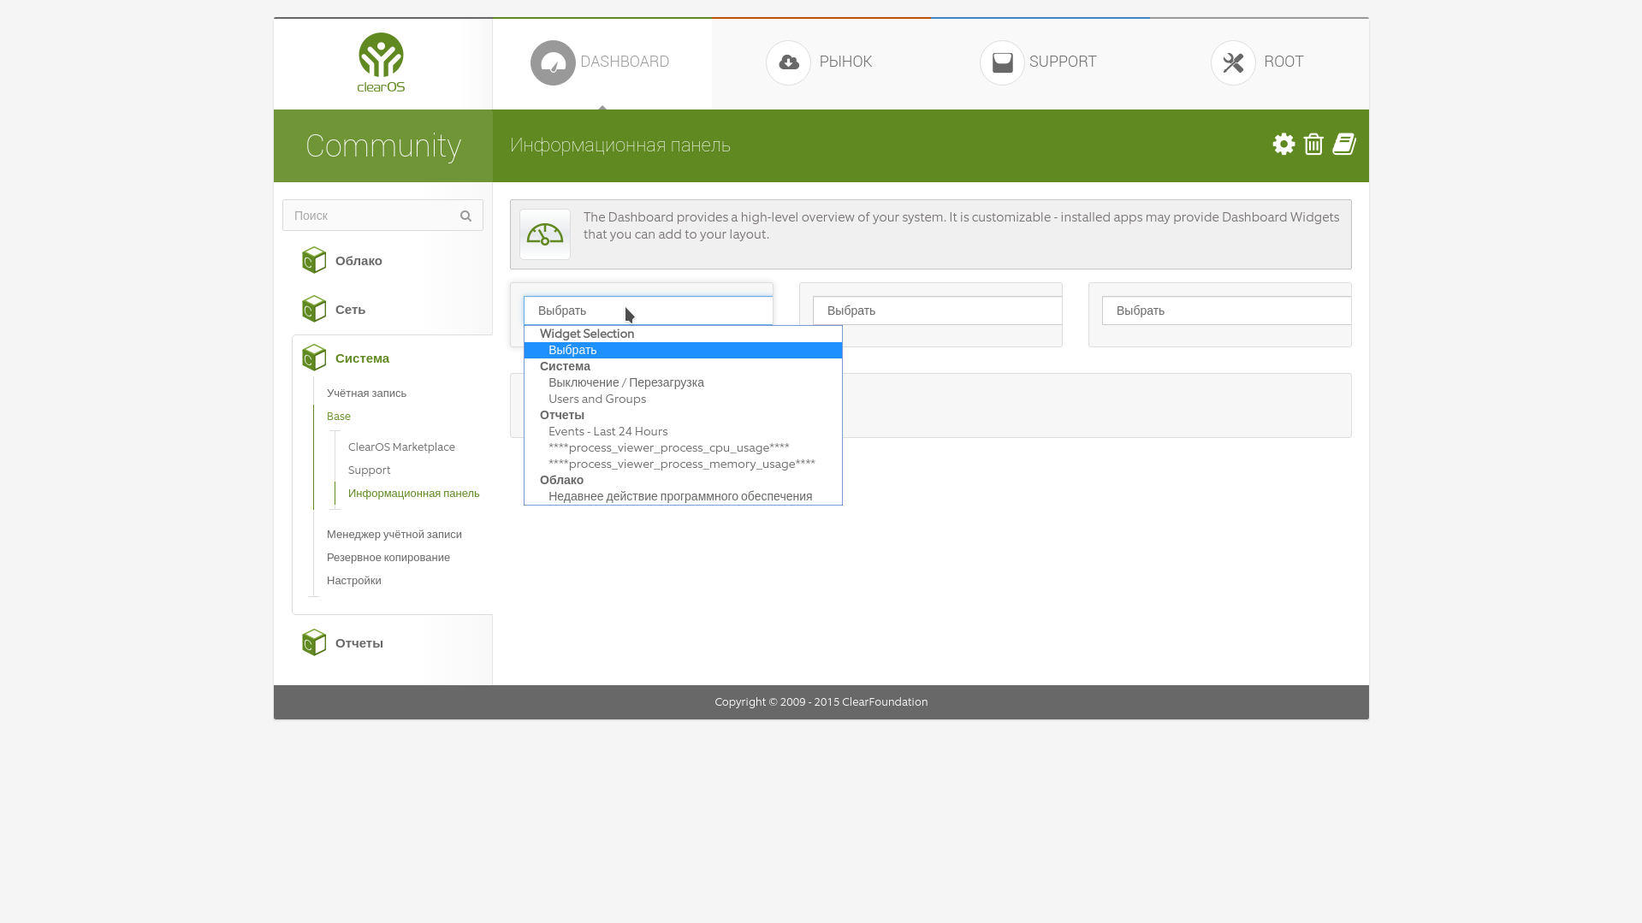Open Резервное копирование in sidebar
The image size is (1642, 923).
(x=388, y=558)
